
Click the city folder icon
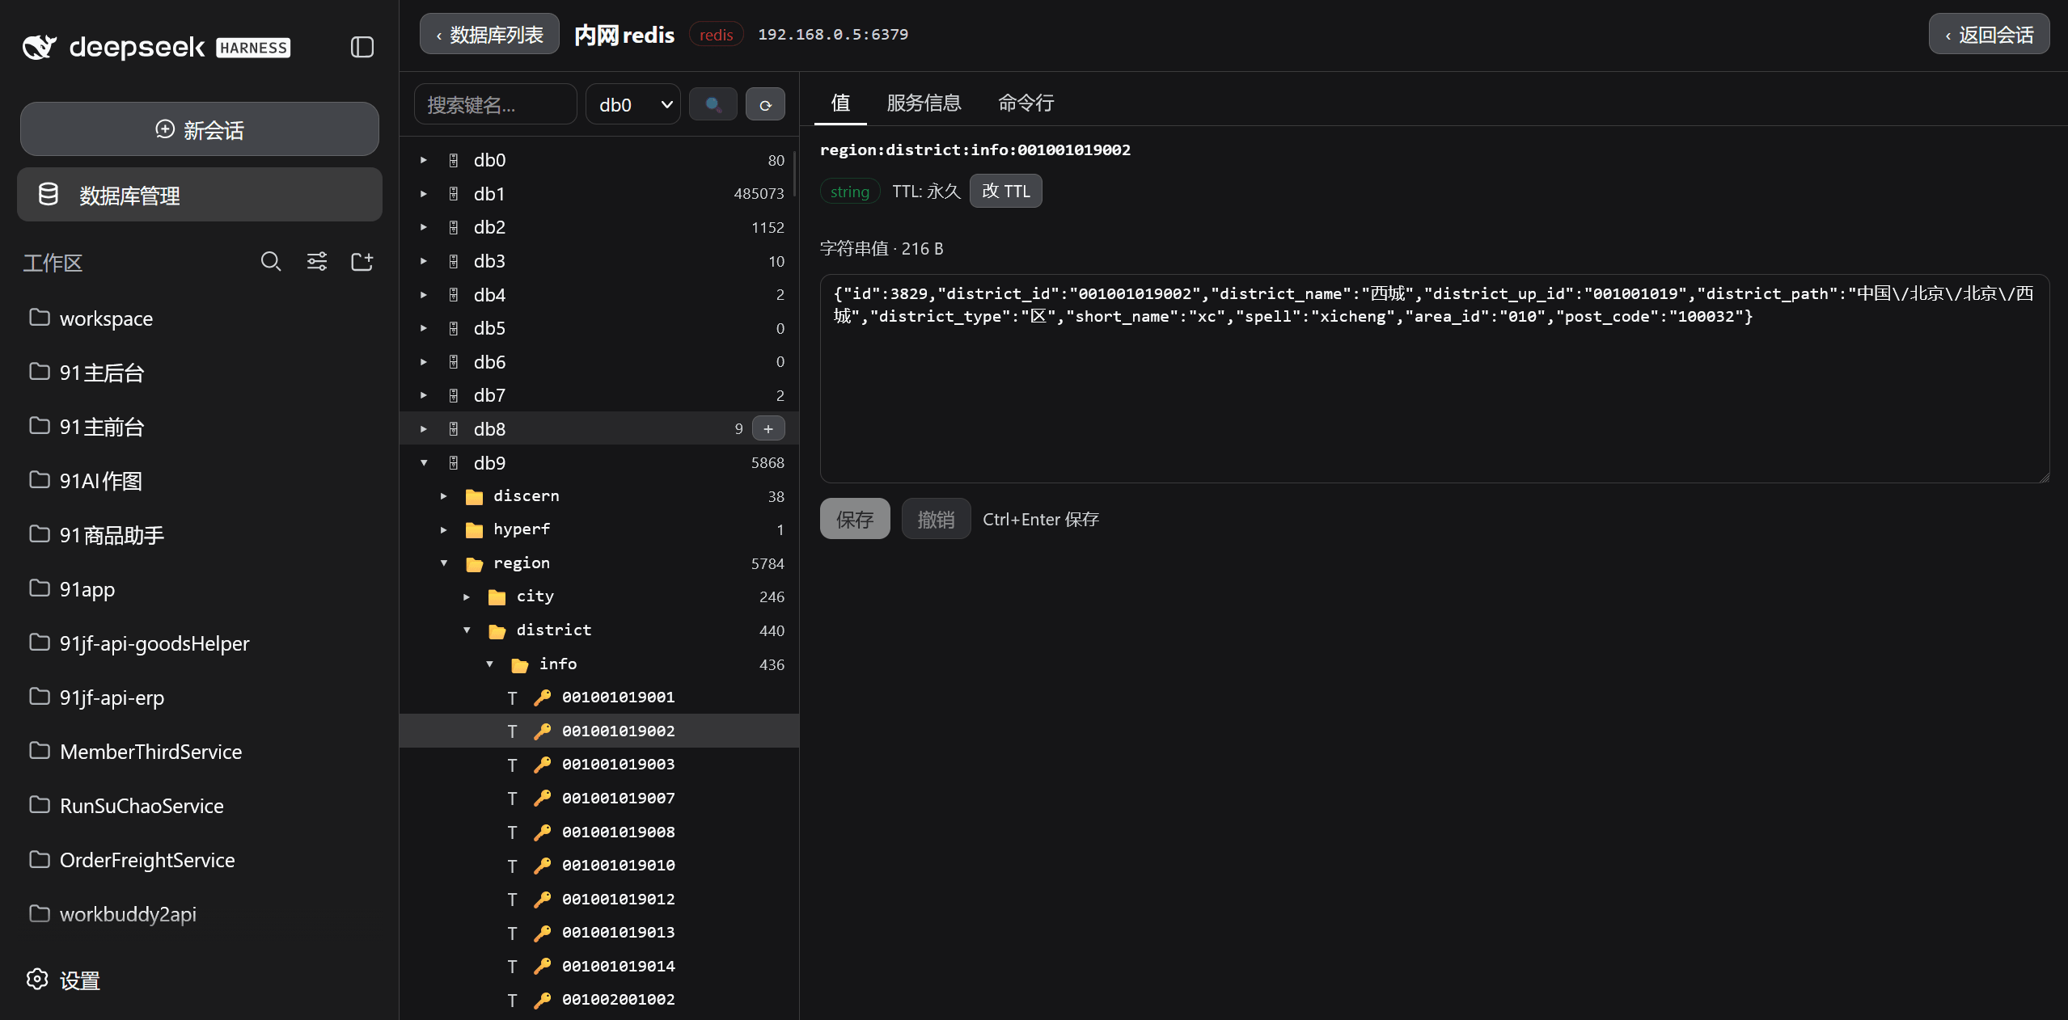click(497, 596)
